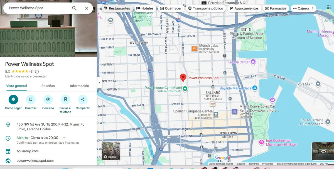Open the Capas layers thumbnail

[x=111, y=151]
